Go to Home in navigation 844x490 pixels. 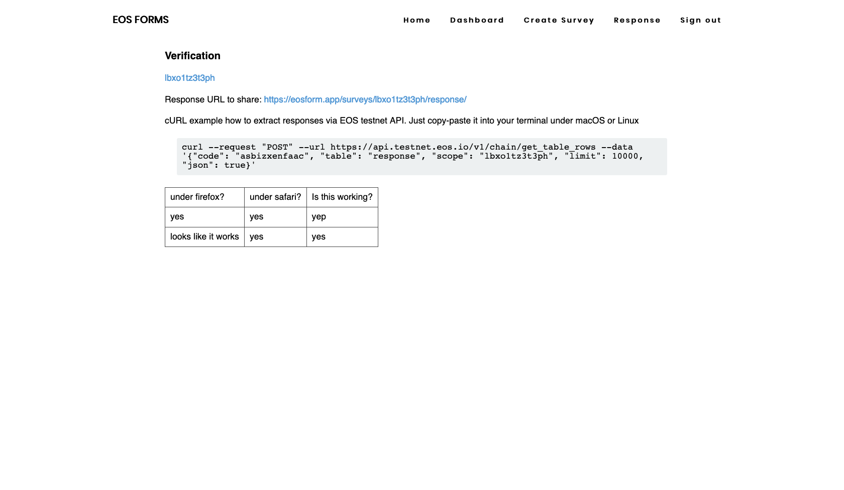(417, 20)
